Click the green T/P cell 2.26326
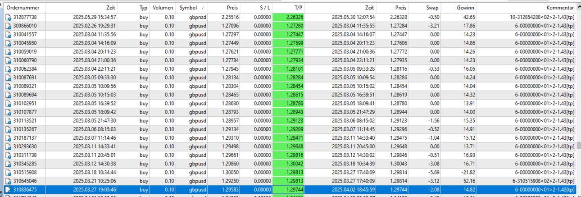The image size is (581, 197). [289, 18]
